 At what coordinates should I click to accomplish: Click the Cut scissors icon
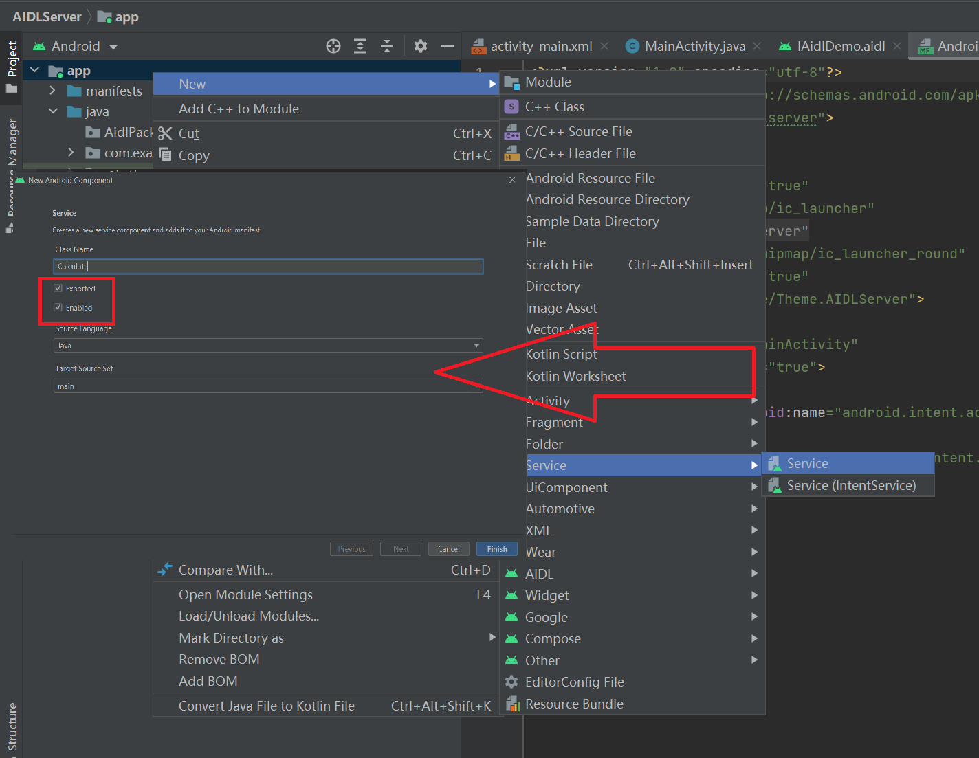[165, 133]
